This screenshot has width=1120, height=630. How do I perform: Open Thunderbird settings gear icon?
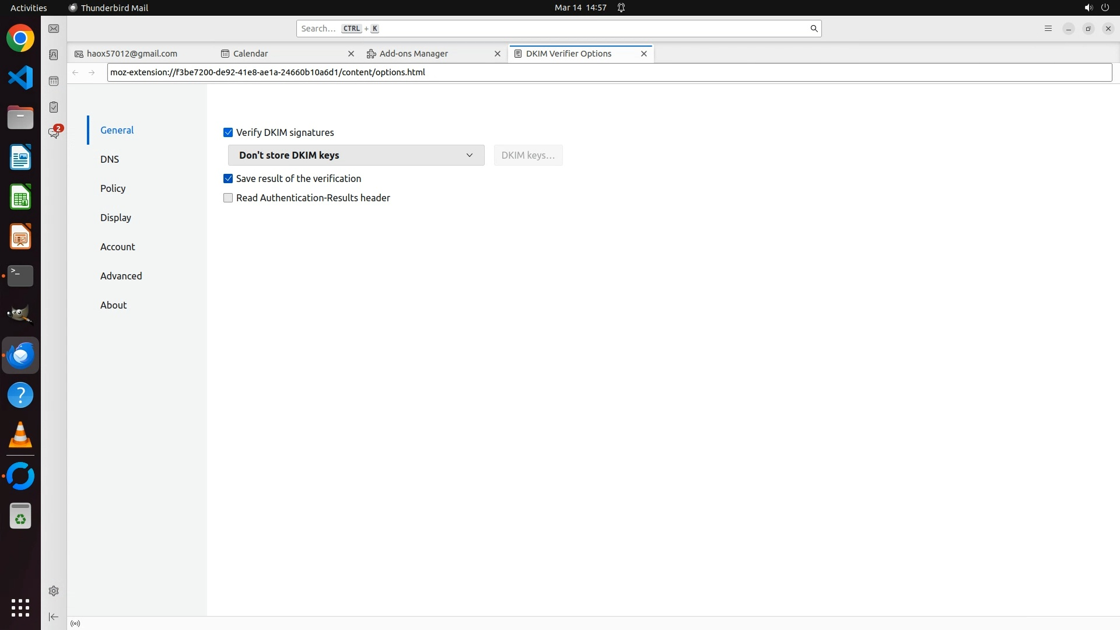pyautogui.click(x=54, y=591)
